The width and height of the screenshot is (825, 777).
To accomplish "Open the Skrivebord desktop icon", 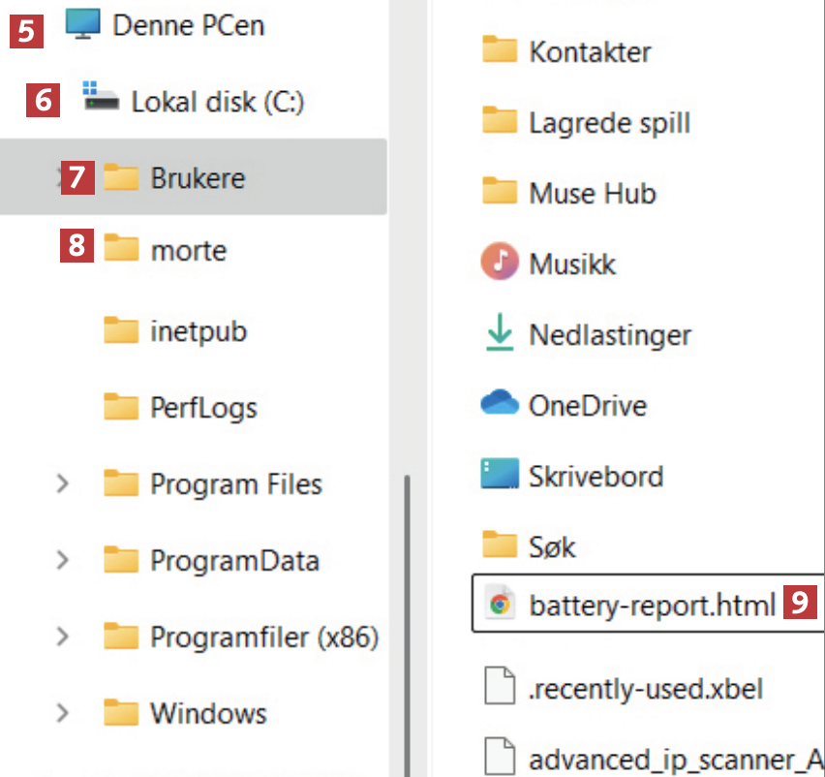I will [500, 476].
